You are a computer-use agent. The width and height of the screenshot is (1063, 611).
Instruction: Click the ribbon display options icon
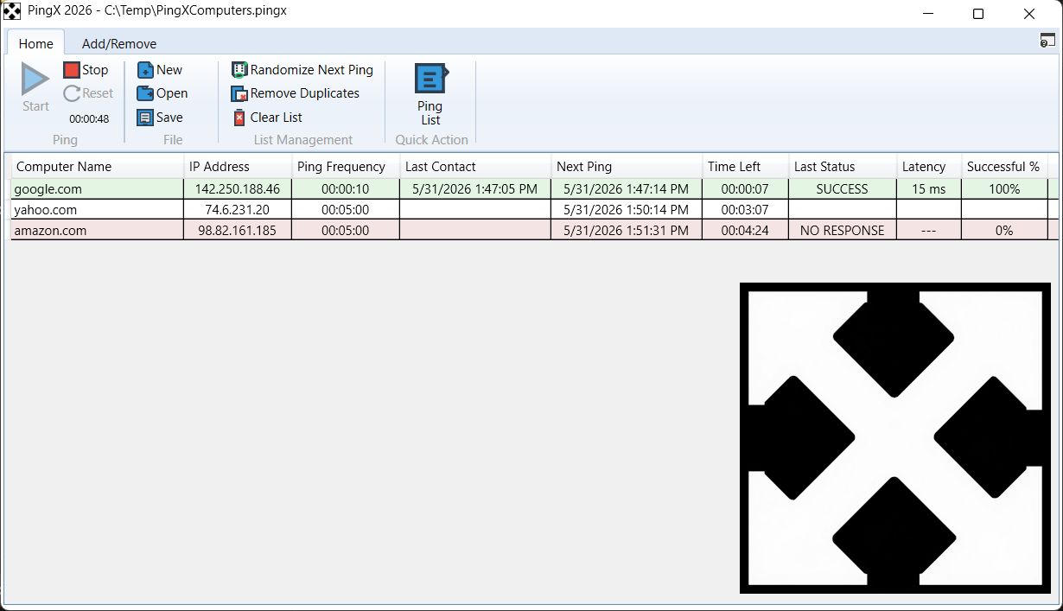[x=1047, y=41]
